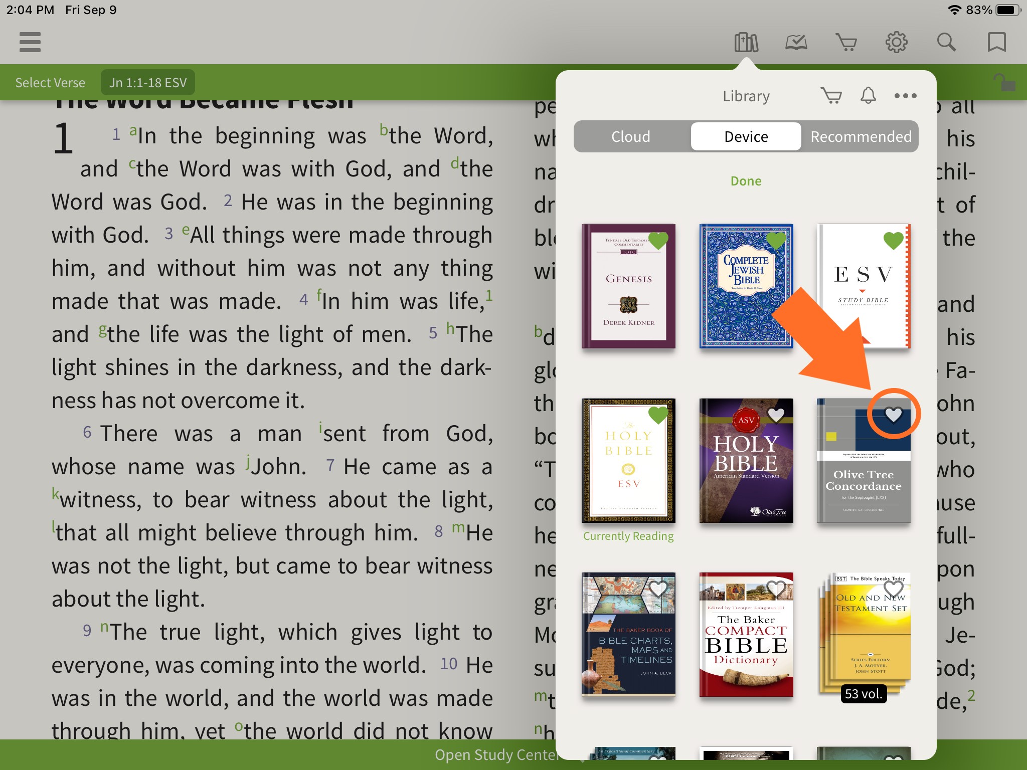This screenshot has height=770, width=1027.
Task: Tap the Wi-Fi status icon
Action: 954,10
